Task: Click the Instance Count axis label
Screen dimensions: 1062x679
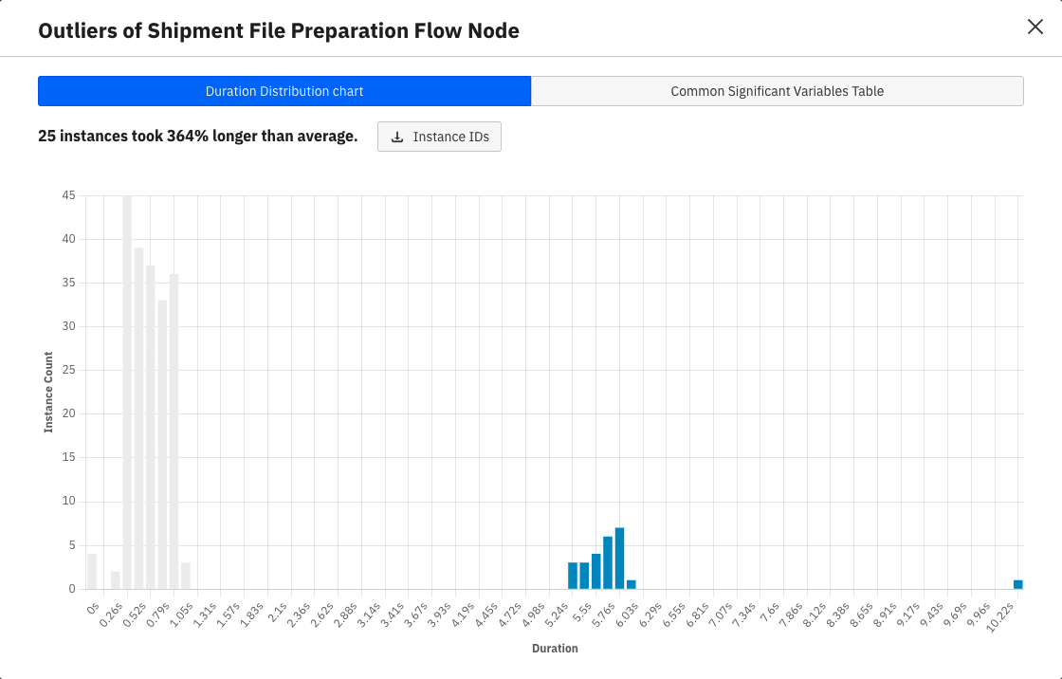Action: tap(49, 393)
